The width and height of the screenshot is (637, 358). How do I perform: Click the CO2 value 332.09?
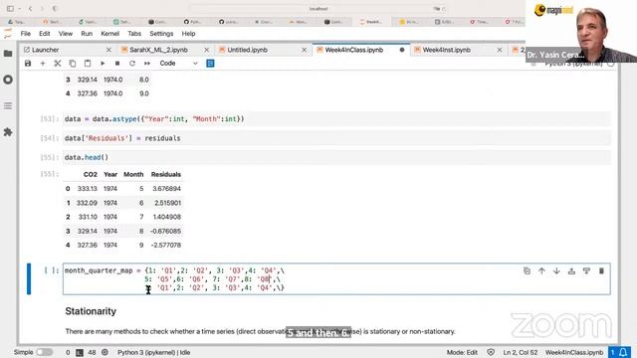(87, 203)
